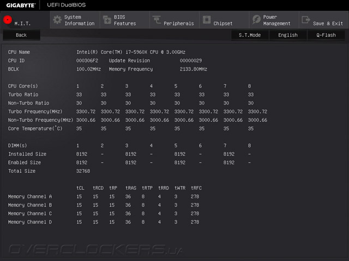The height and width of the screenshot is (261, 349).
Task: Open the BIOS Features tab
Action: point(125,20)
